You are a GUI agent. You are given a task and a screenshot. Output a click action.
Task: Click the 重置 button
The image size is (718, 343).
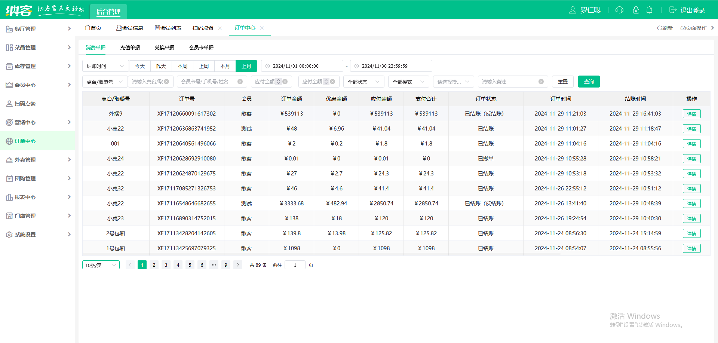pos(562,82)
